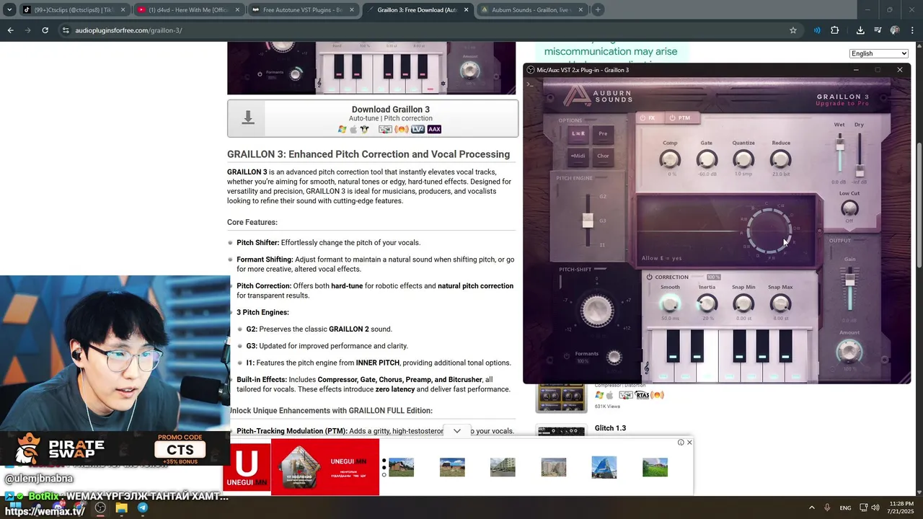Switch to Free Autotune VST Plugins tab

coord(303,10)
